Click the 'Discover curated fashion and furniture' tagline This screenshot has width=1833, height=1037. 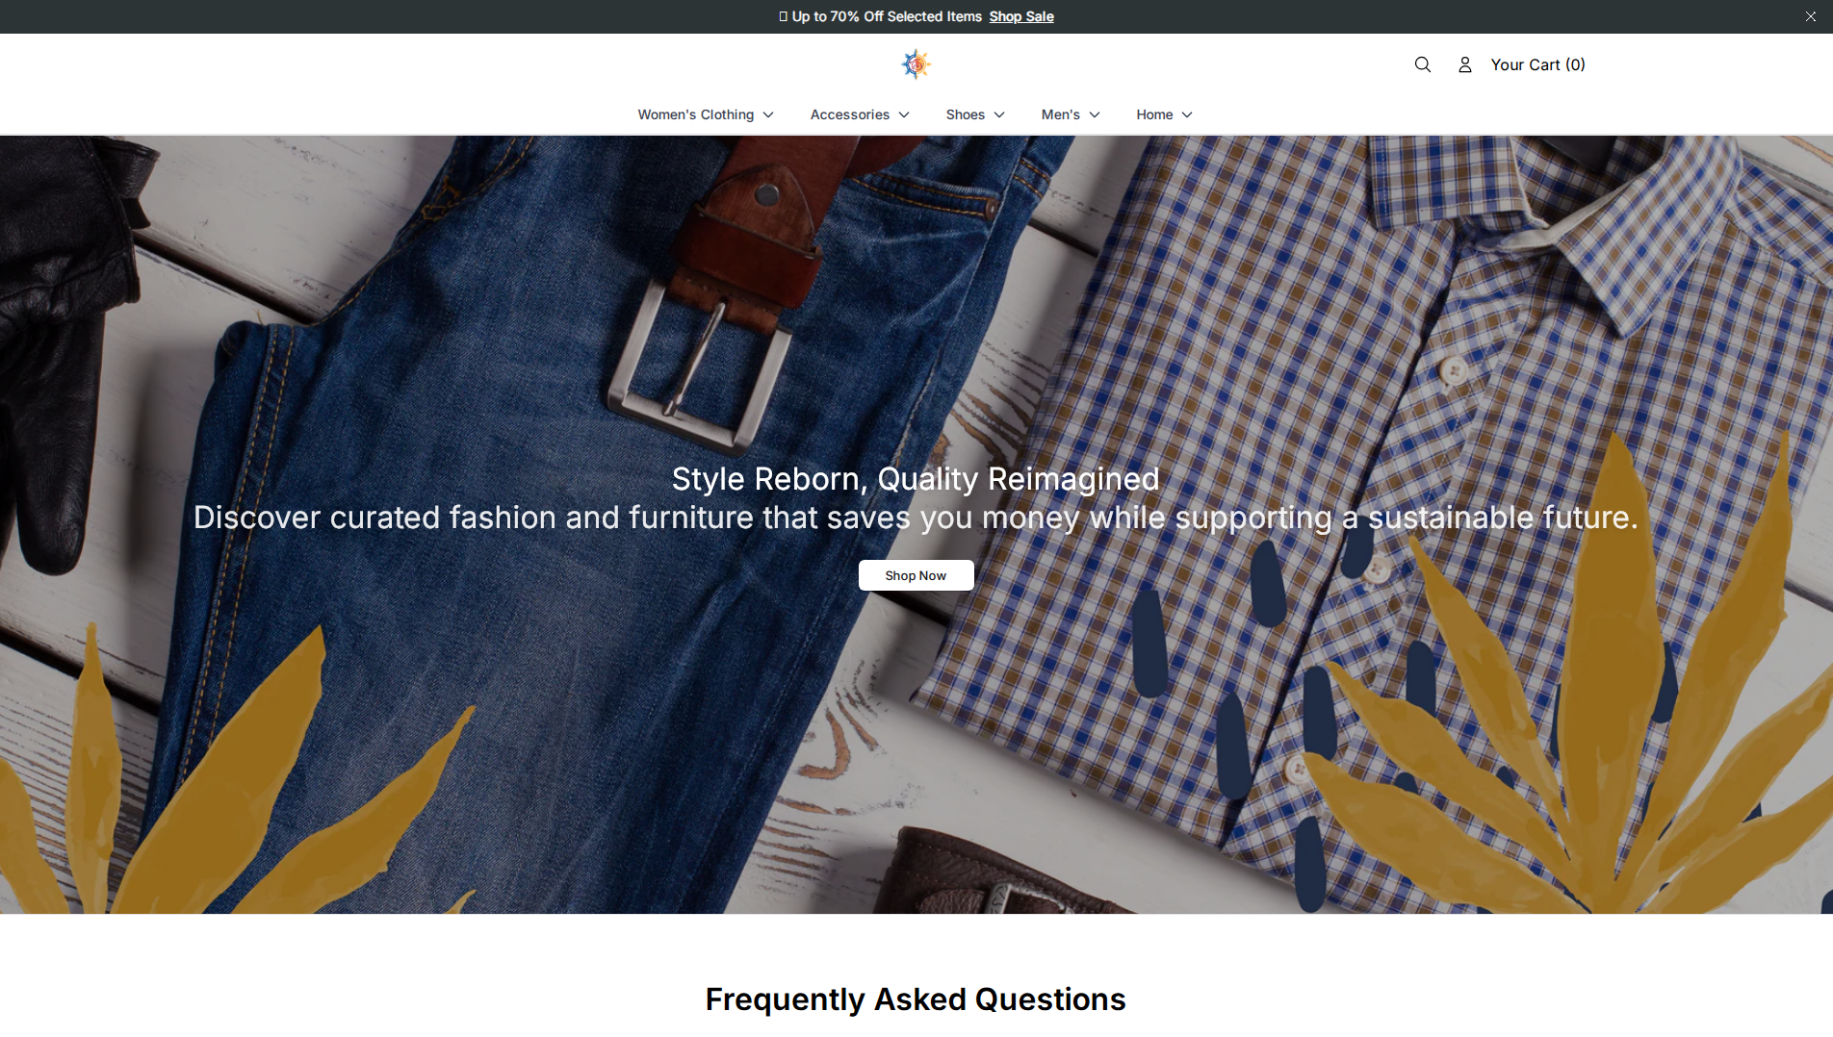[916, 518]
